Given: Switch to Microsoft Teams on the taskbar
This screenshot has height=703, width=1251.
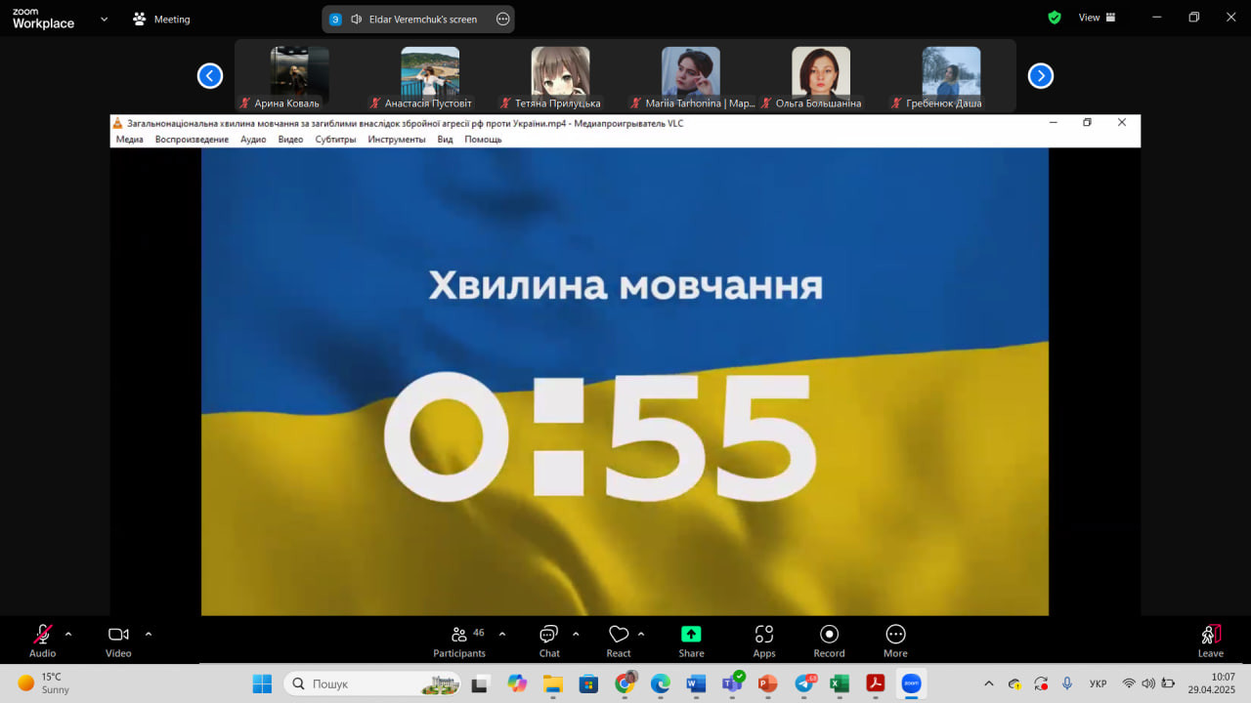Looking at the screenshot, I should click(732, 683).
